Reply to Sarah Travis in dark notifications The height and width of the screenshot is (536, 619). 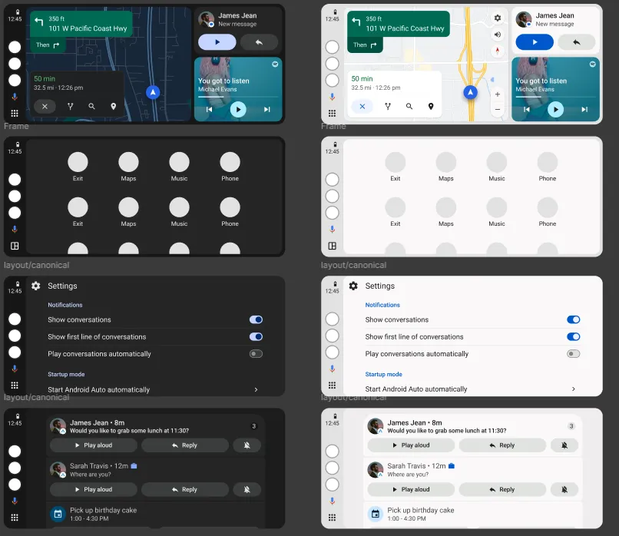(185, 489)
